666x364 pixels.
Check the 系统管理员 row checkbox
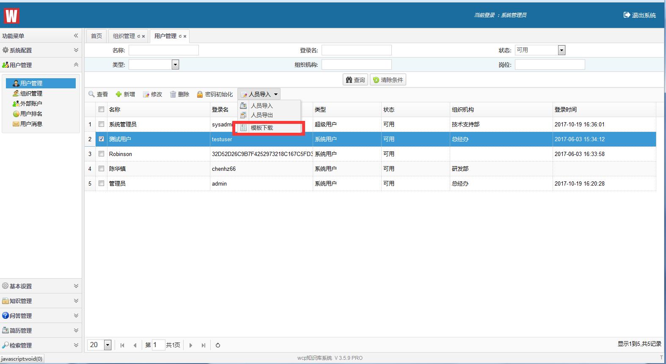click(101, 124)
